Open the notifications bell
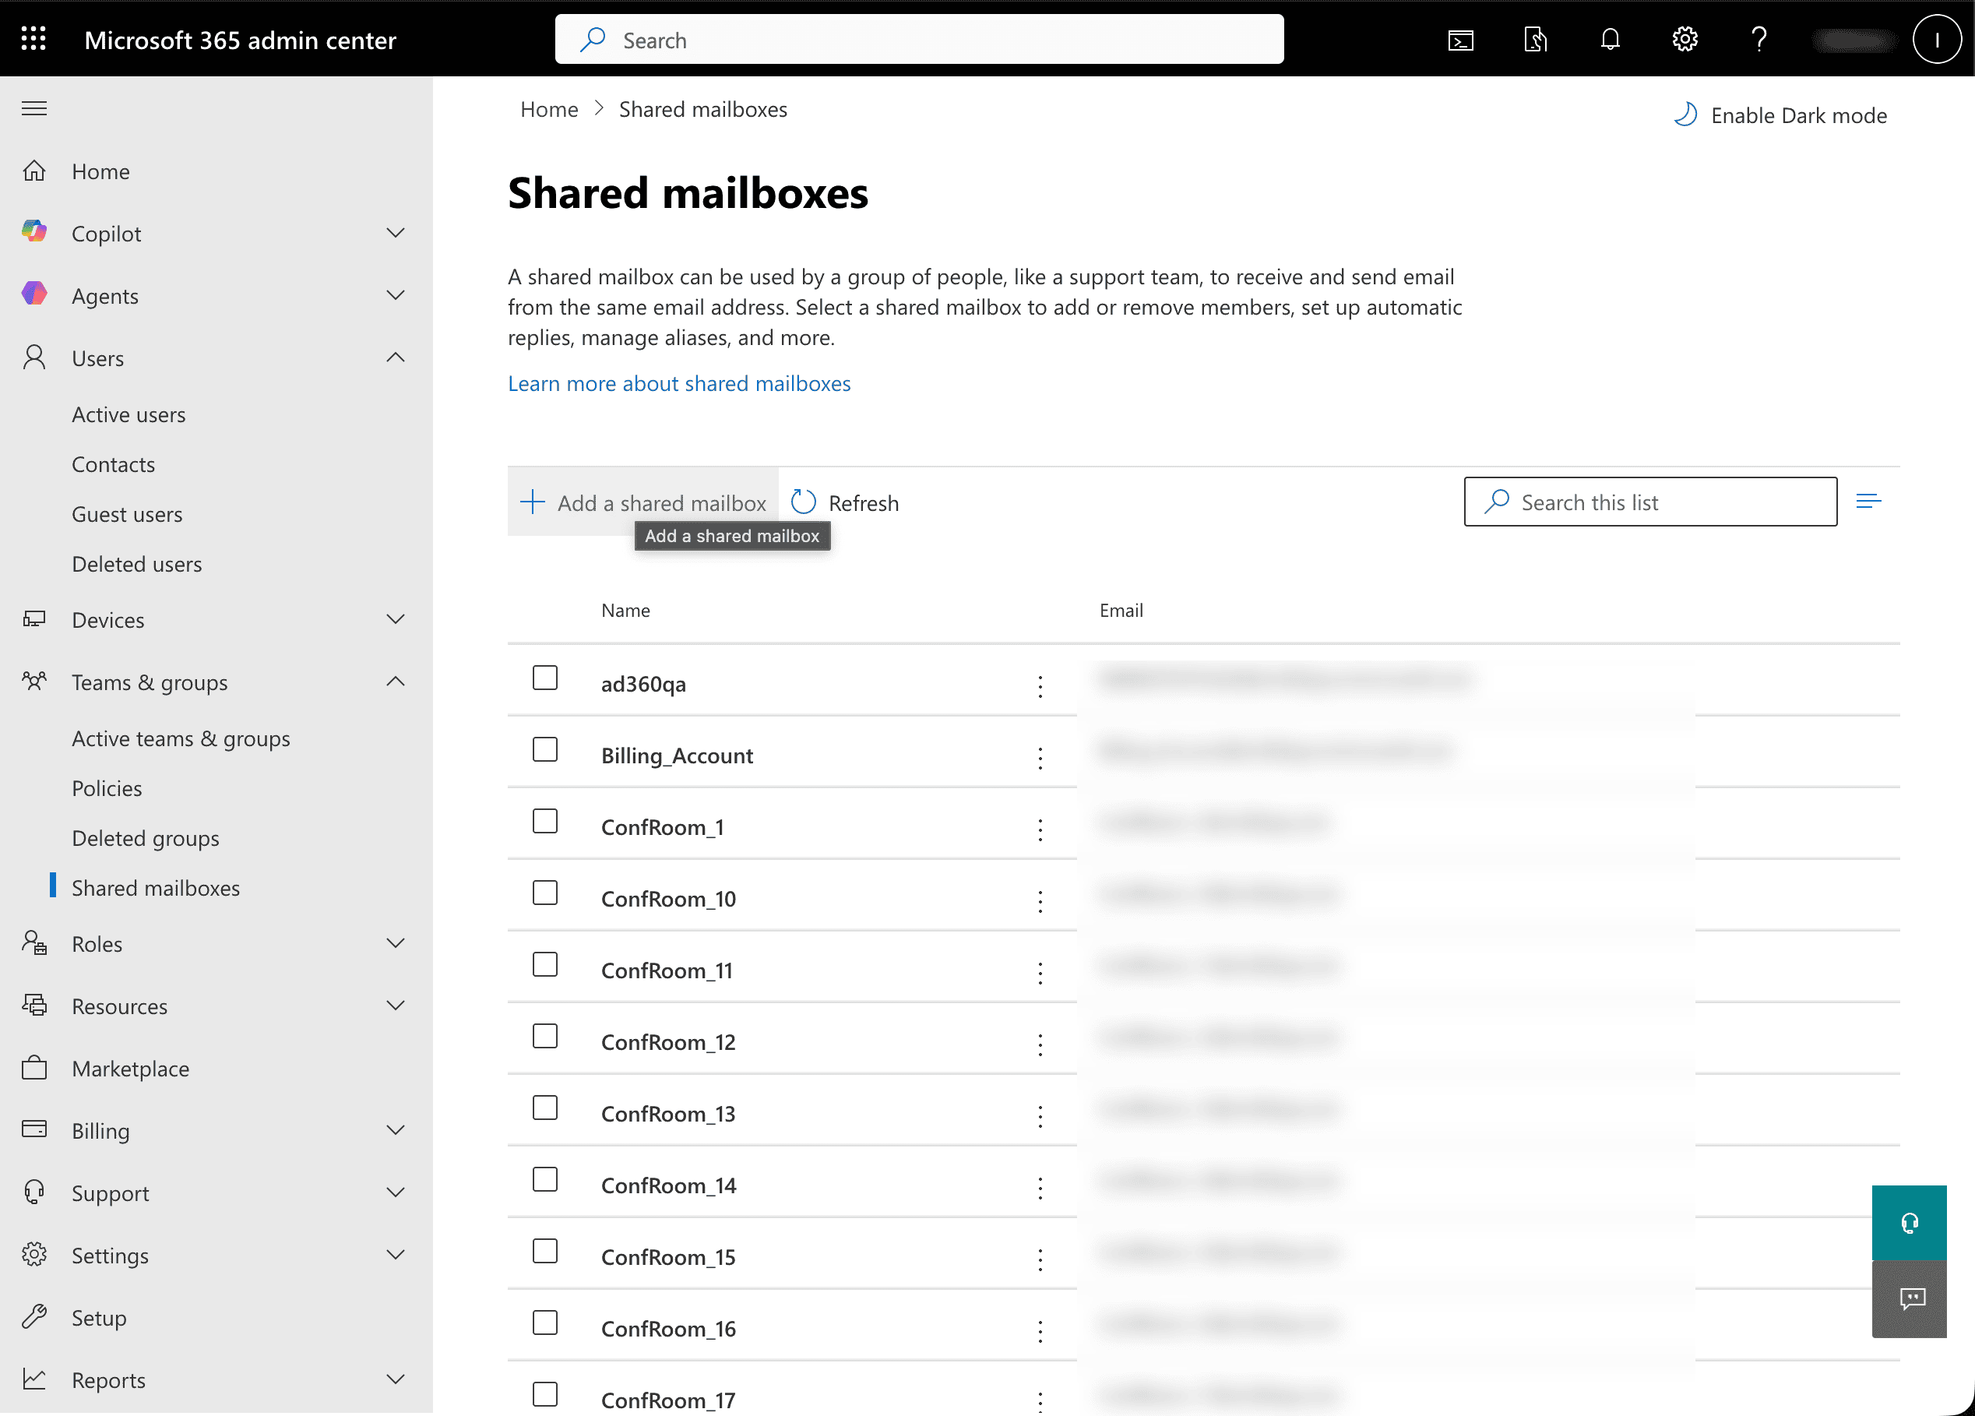The height and width of the screenshot is (1416, 1975). click(x=1609, y=38)
